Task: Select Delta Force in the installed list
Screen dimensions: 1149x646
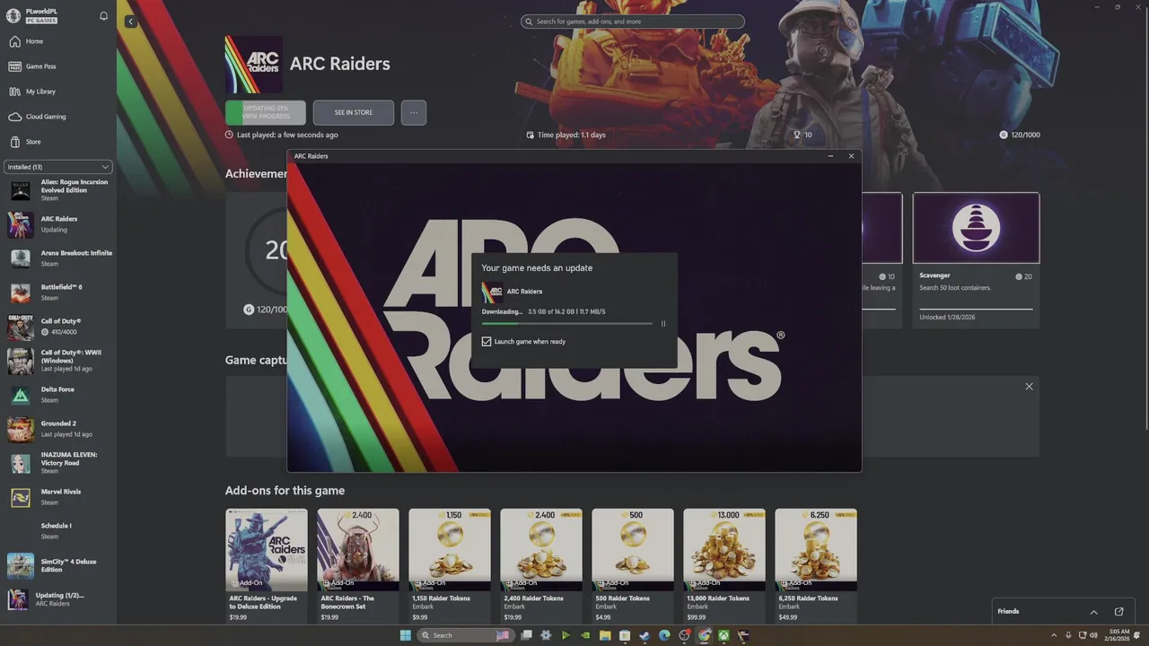Action: pos(58,394)
